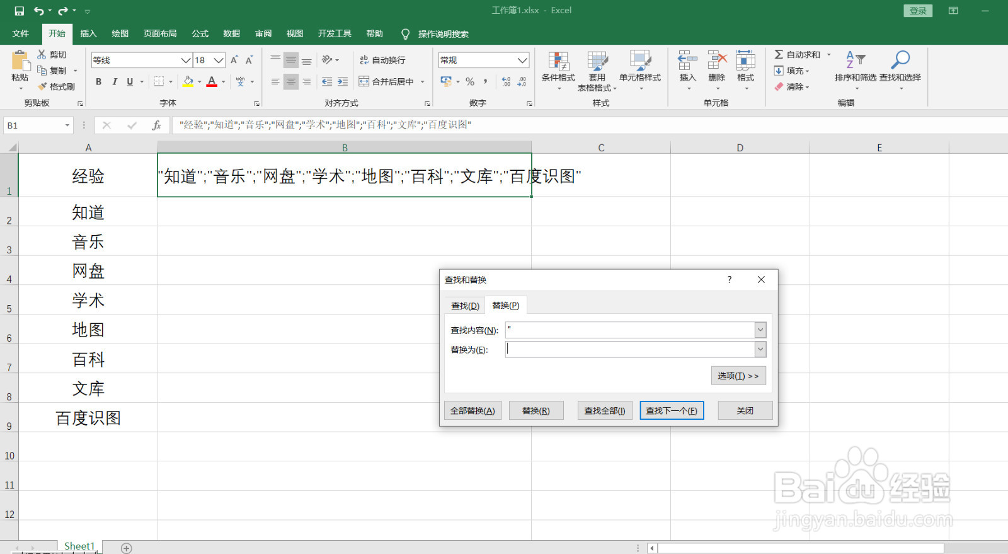Image resolution: width=1008 pixels, height=554 pixels.
Task: Click 关闭 button in dialog
Action: tap(745, 410)
